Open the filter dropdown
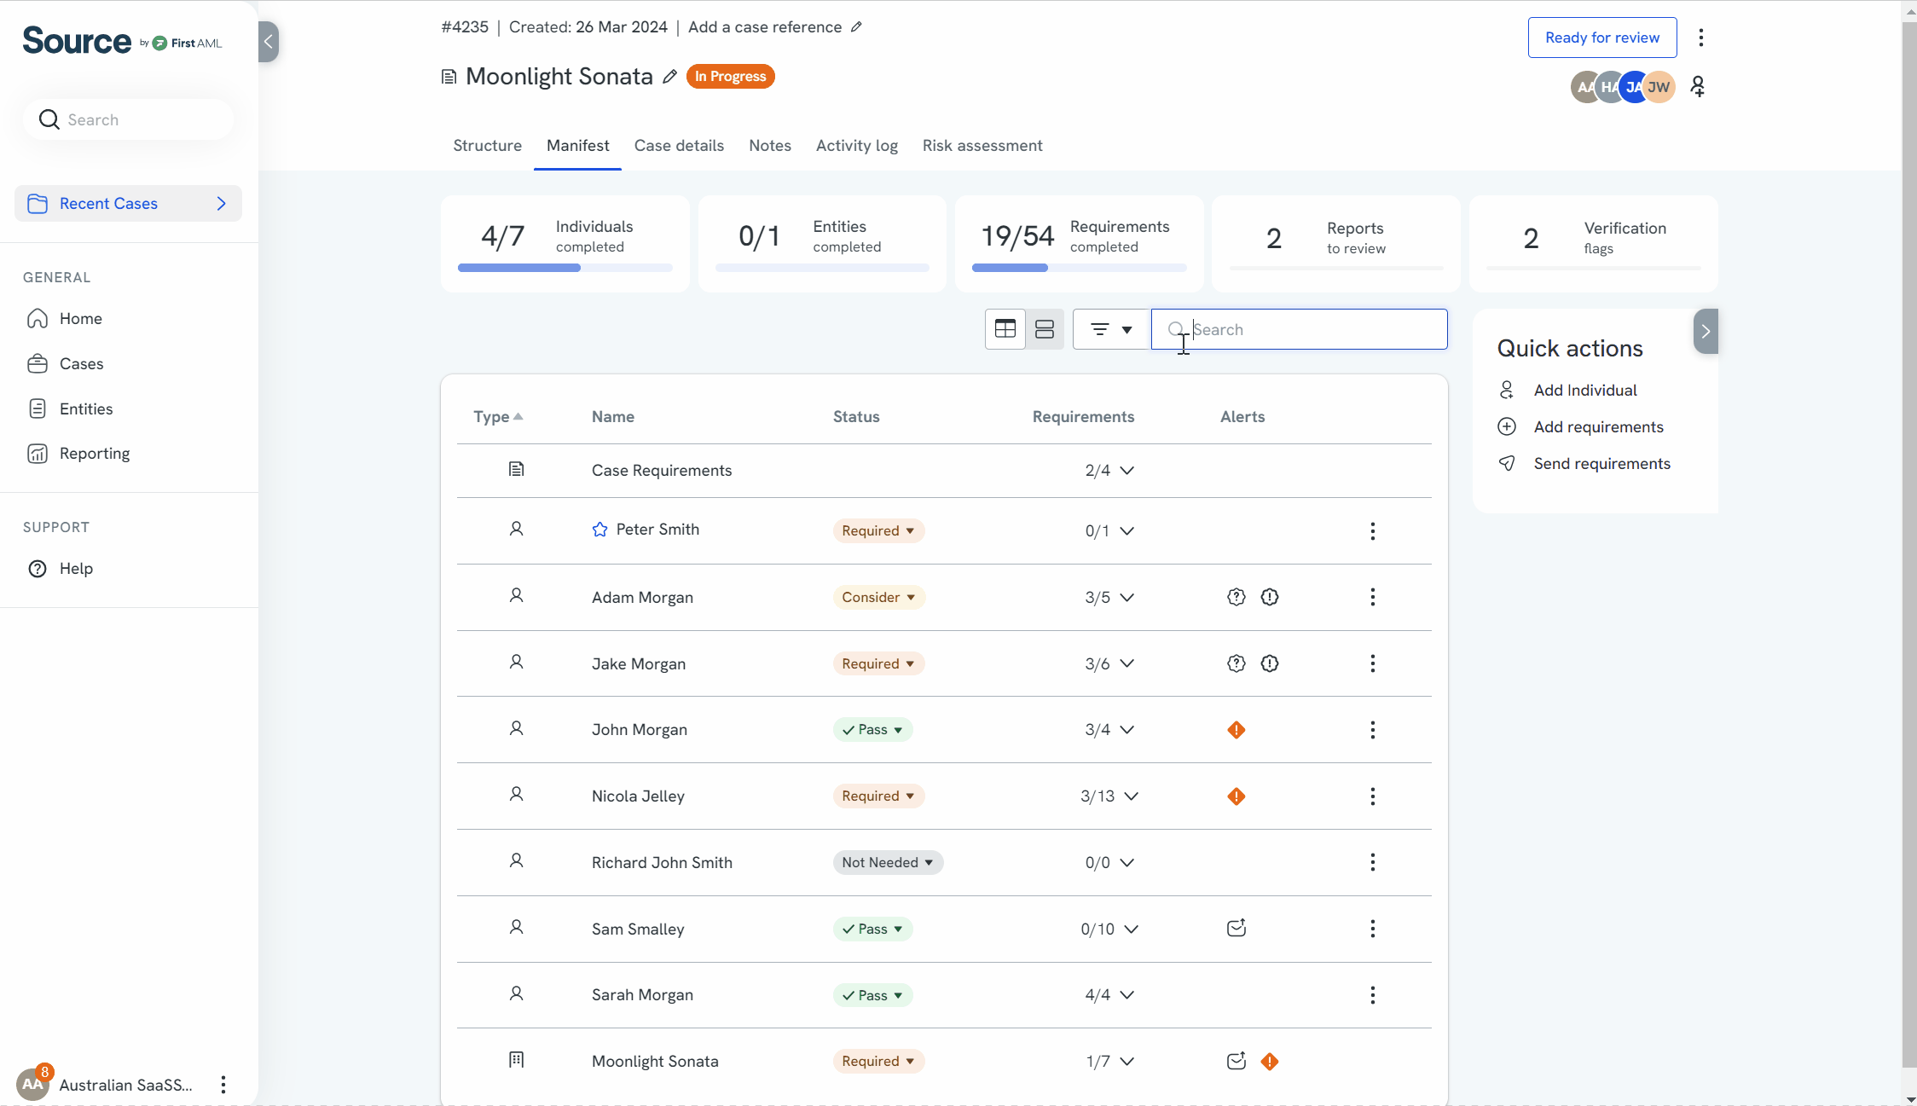1917x1106 pixels. pos(1110,329)
